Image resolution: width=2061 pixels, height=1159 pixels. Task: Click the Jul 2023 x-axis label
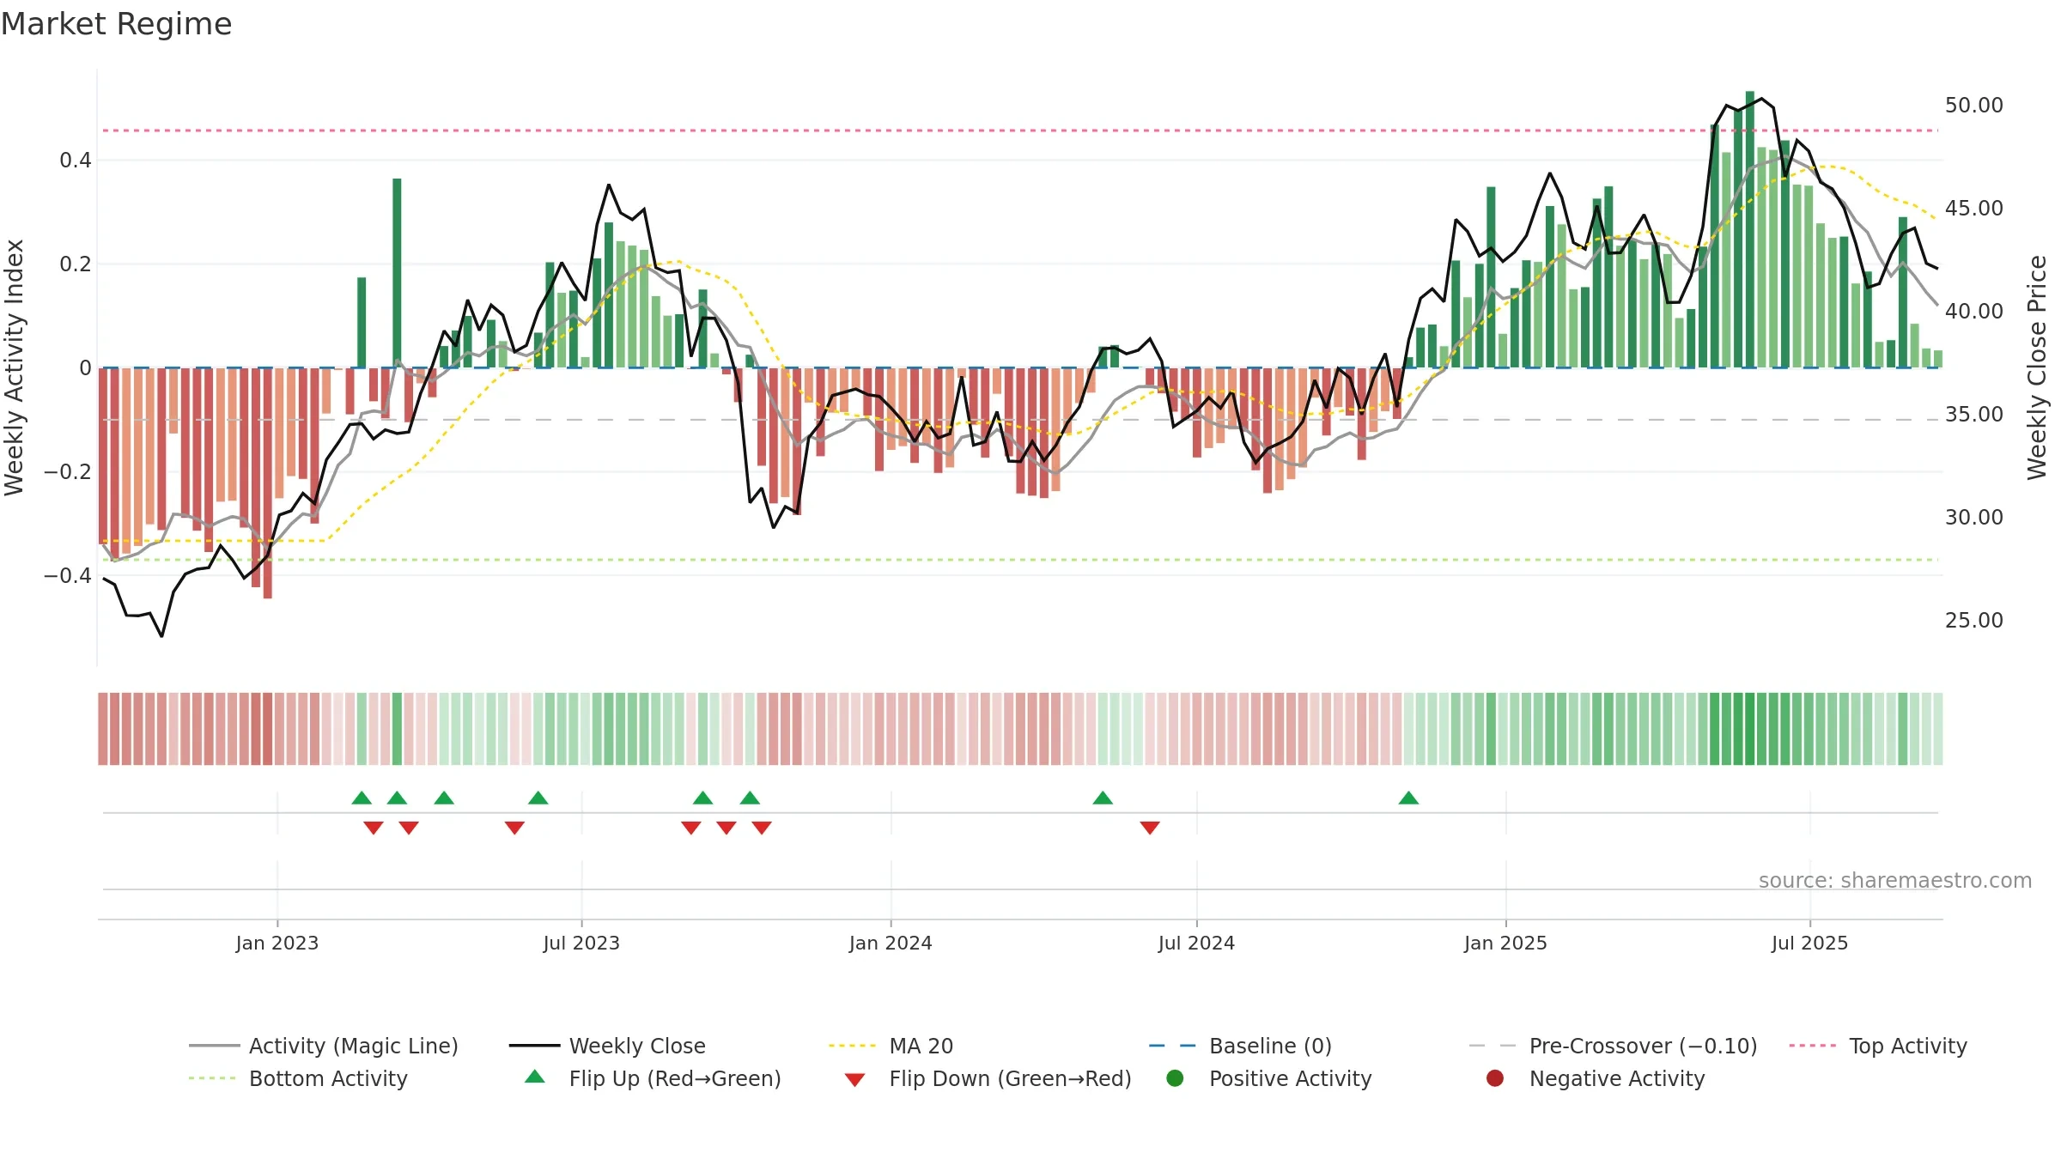581,943
